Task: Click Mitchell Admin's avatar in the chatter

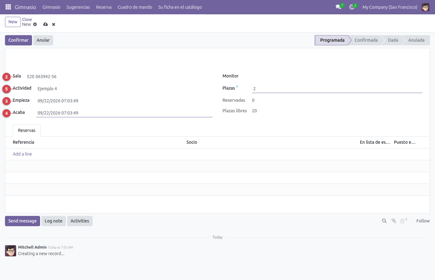Action: coord(11,251)
